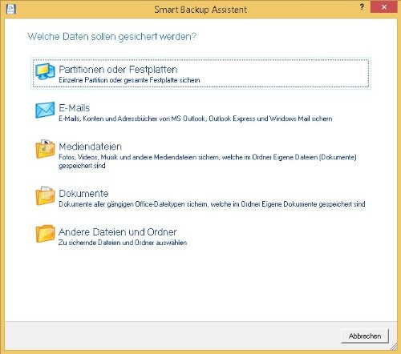Close the Smart Backup Assistent window
401x354 pixels.
(384, 7)
